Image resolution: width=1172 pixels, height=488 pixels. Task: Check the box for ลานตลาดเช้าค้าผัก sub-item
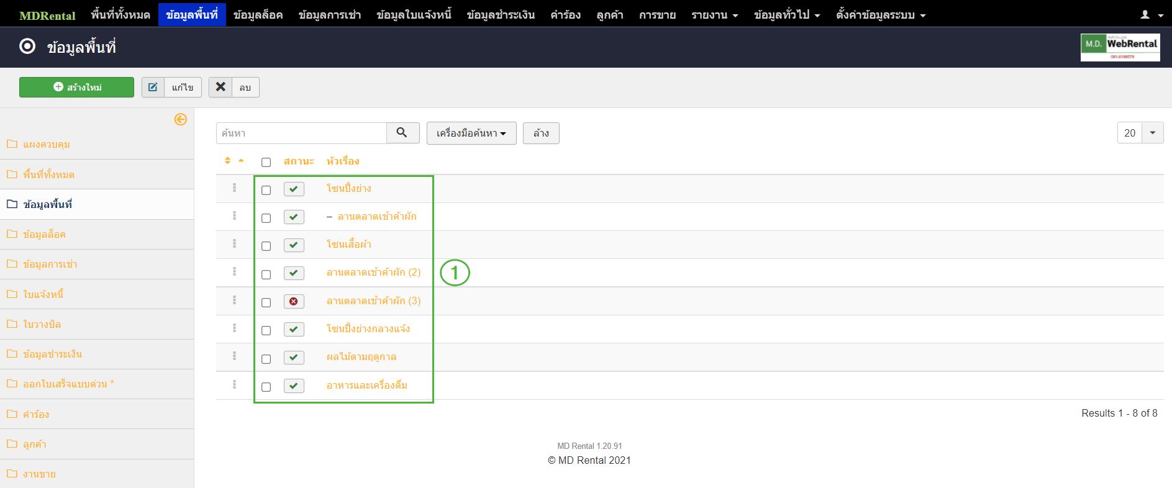[266, 218]
